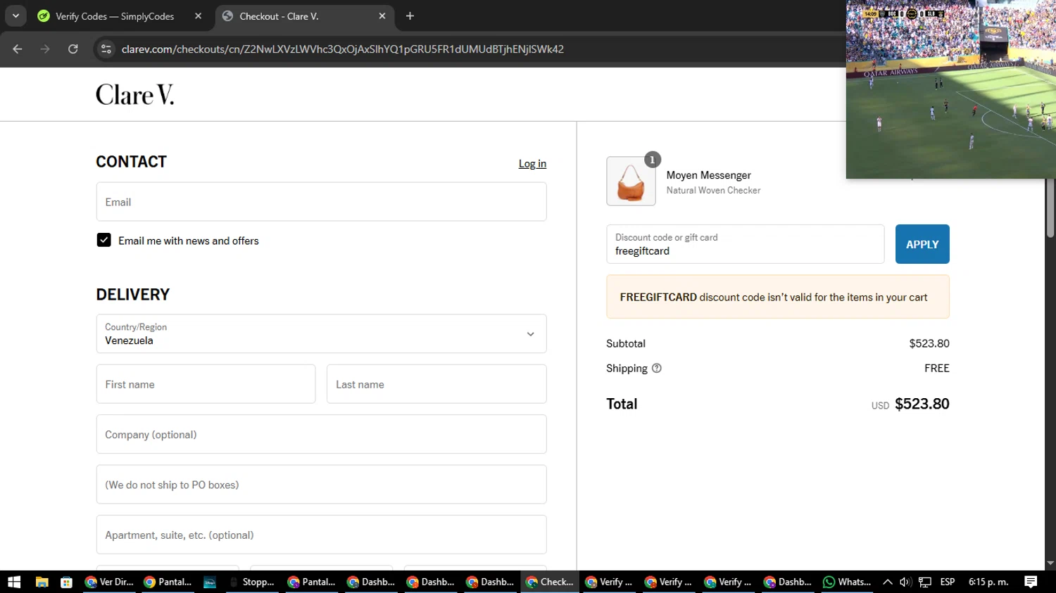
Task: Close the Checkout - Clare V. tab
Action: 382,15
